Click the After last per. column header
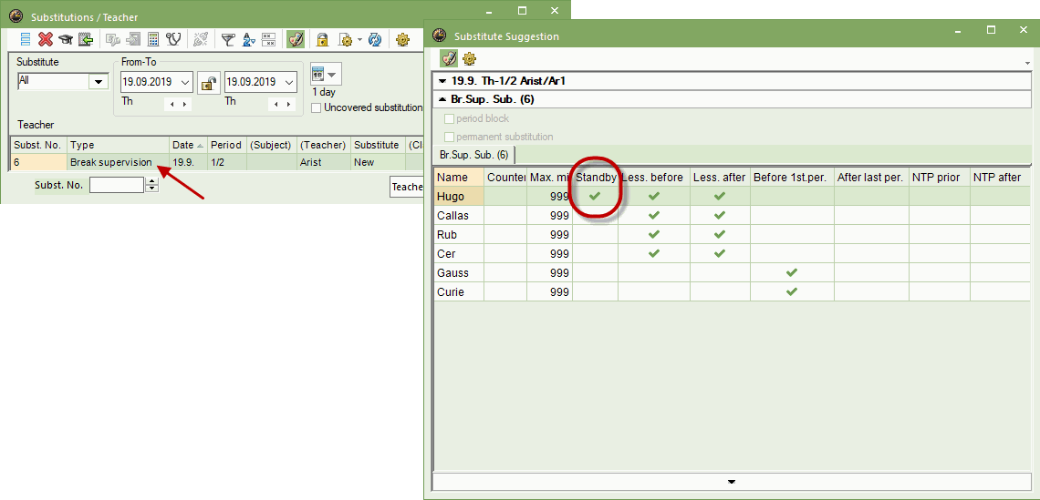The width and height of the screenshot is (1040, 500). pyautogui.click(x=871, y=177)
